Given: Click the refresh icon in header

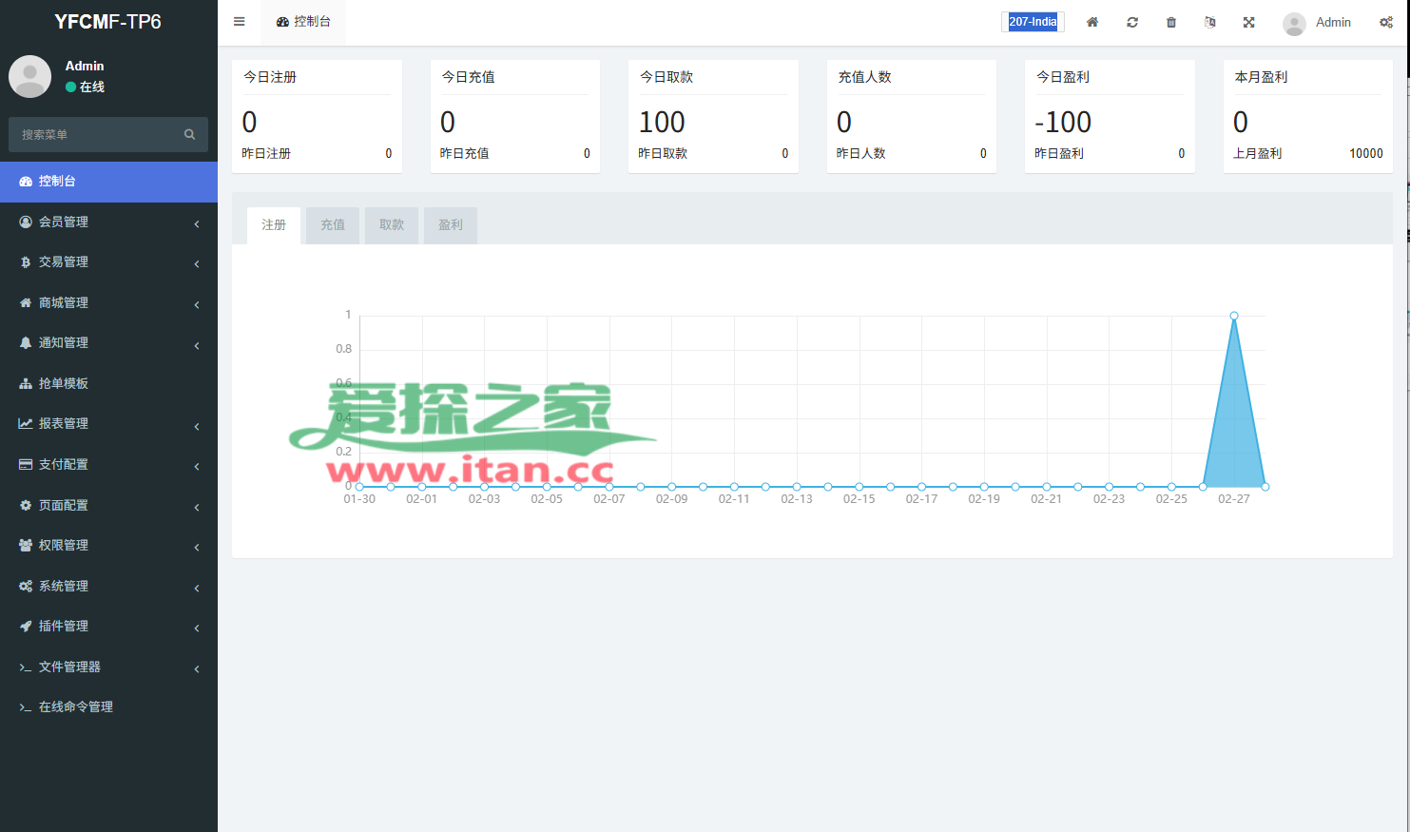Looking at the screenshot, I should [x=1132, y=23].
